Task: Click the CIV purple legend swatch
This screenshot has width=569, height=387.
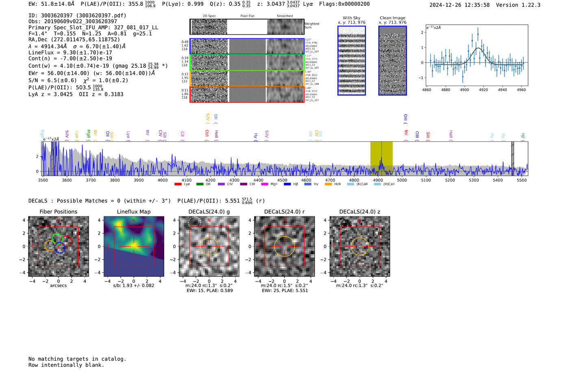Action: click(221, 184)
